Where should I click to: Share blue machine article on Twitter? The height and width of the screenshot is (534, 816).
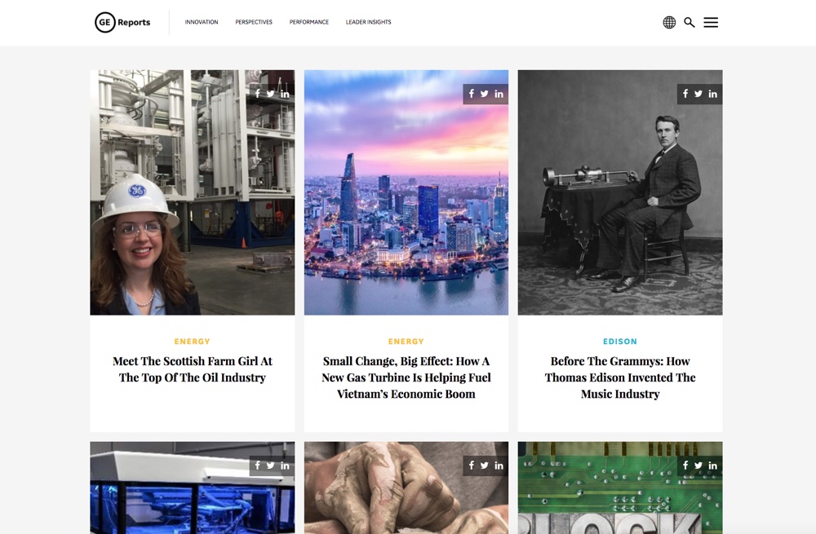pos(271,466)
